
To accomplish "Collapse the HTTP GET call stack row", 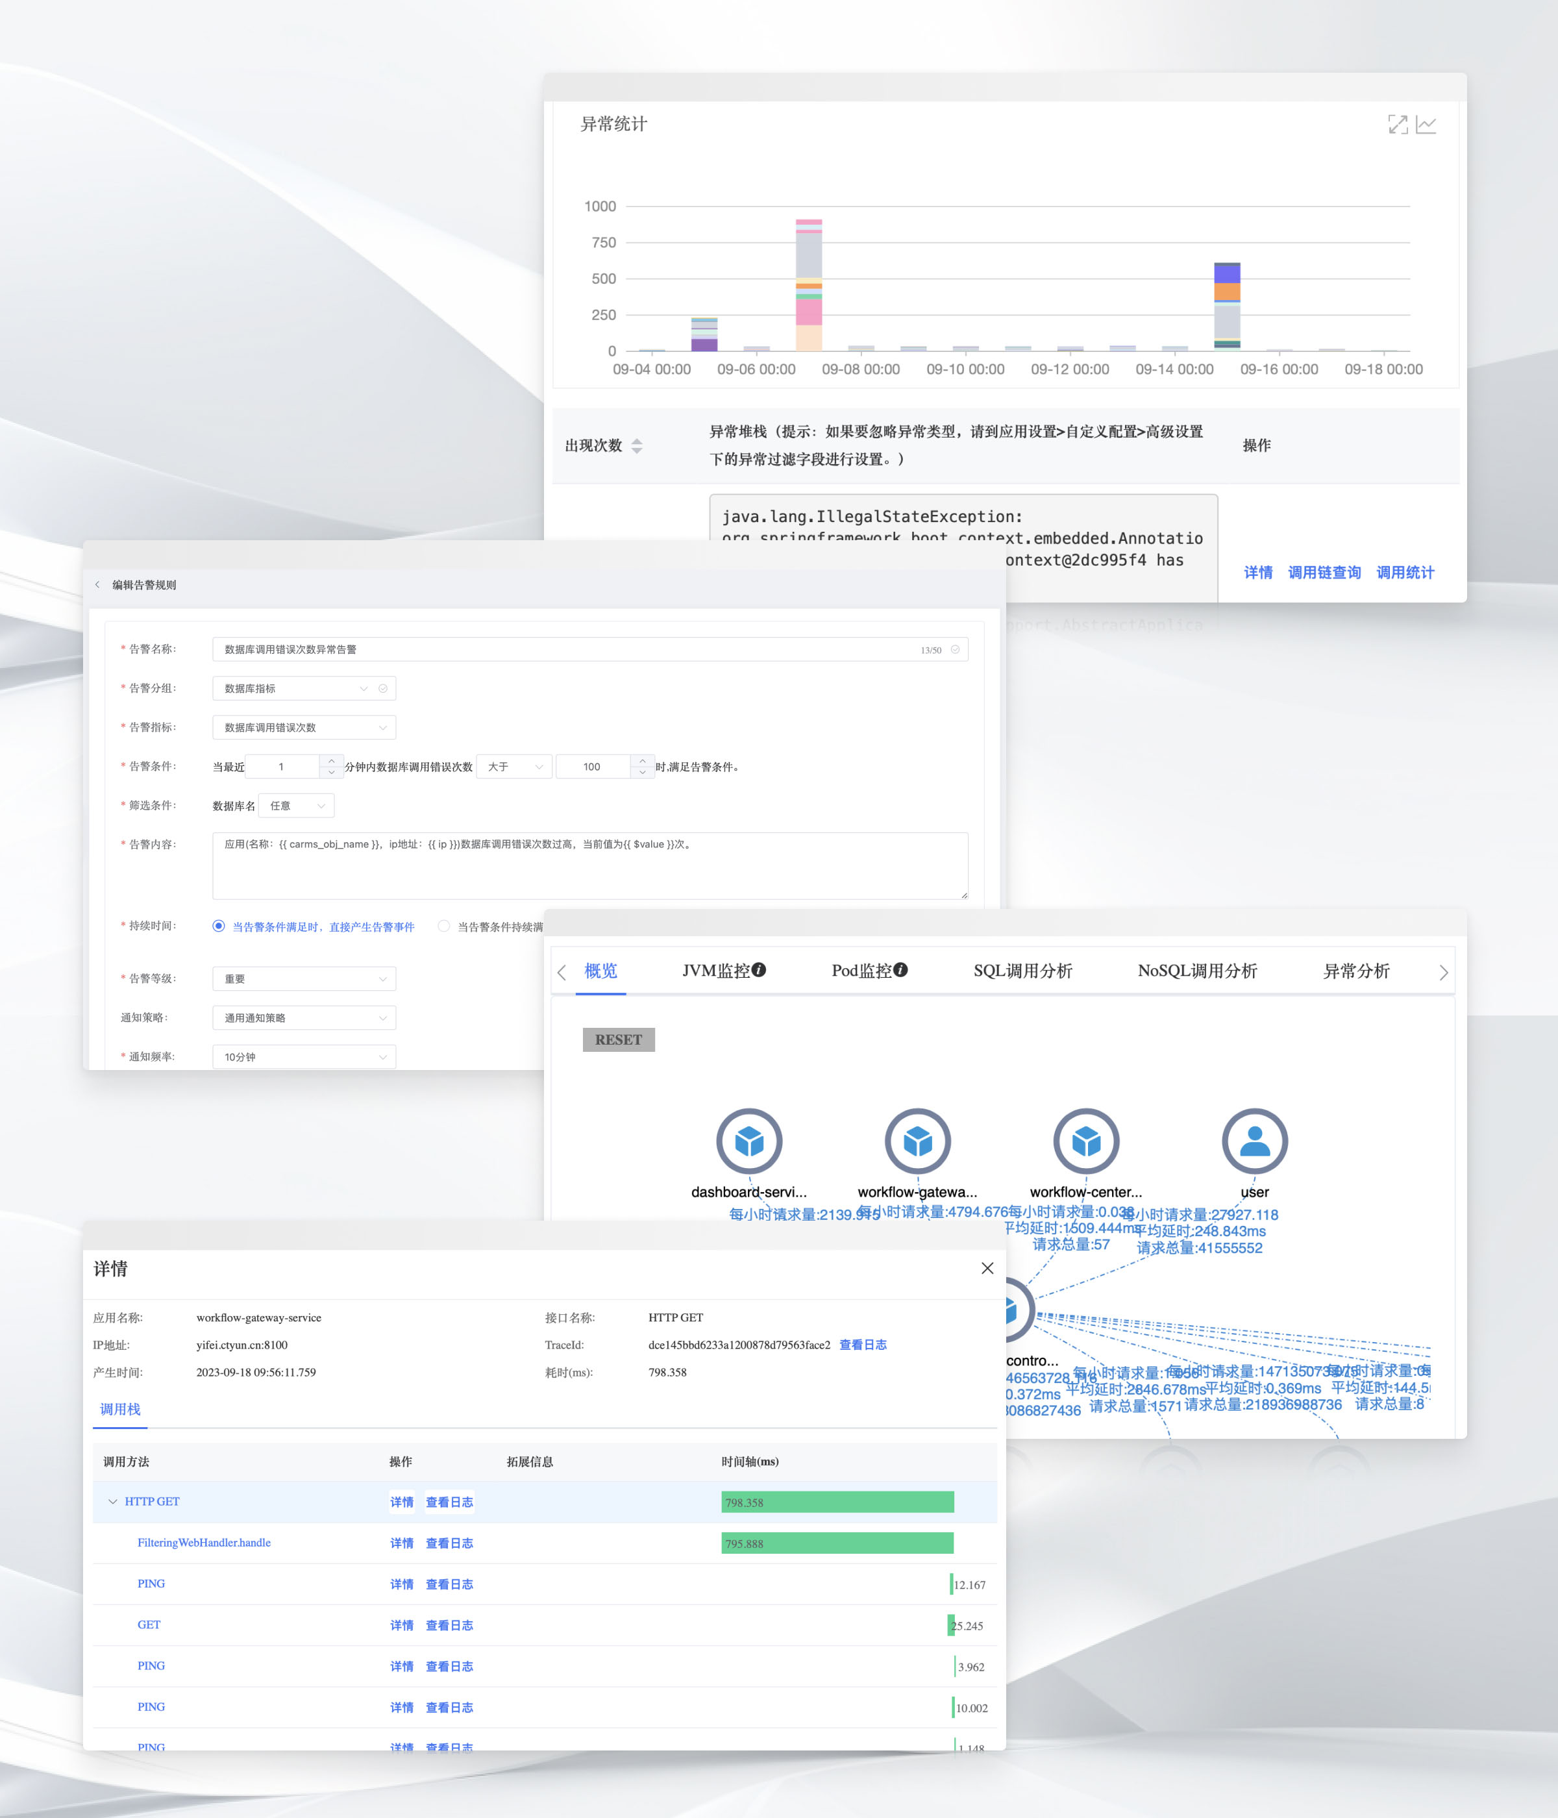I will click(x=112, y=1501).
